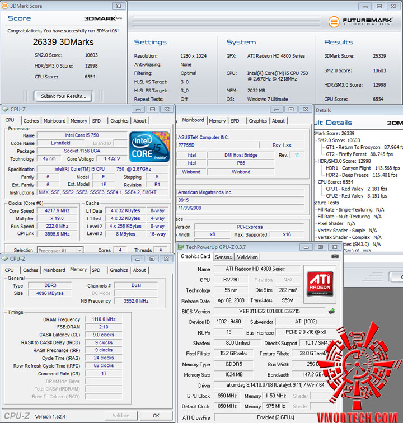
Task: Select CPU1 - Red Valley tree row
Action: pyautogui.click(x=357, y=189)
